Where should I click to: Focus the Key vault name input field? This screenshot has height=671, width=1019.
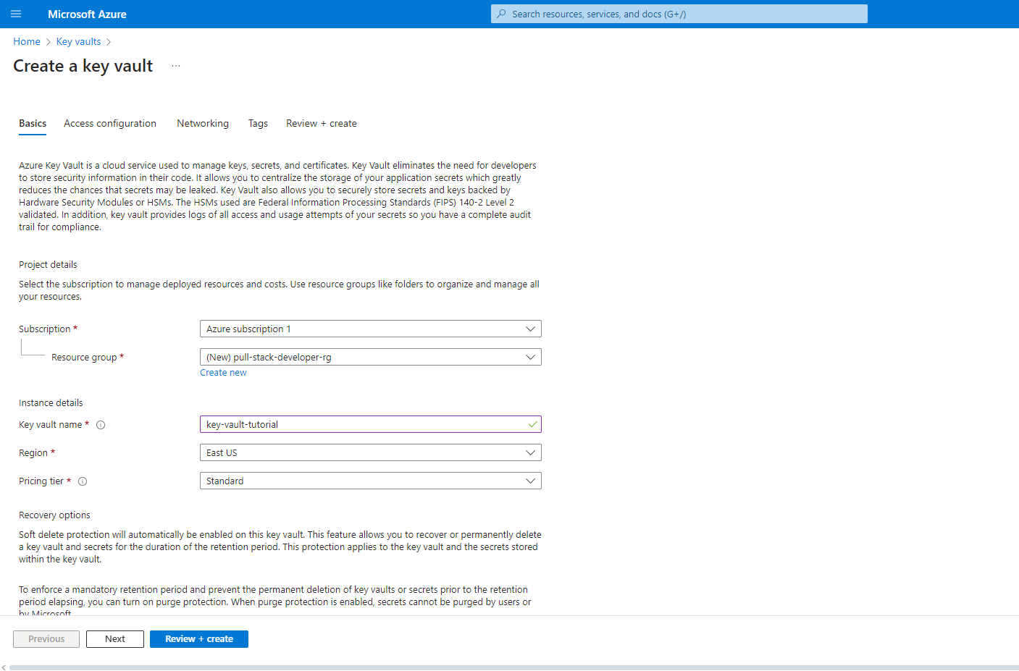click(370, 424)
